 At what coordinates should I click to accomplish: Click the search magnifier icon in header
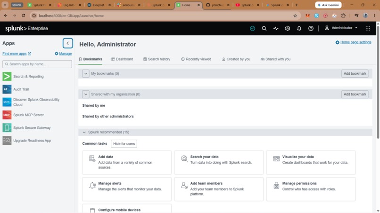click(x=264, y=28)
